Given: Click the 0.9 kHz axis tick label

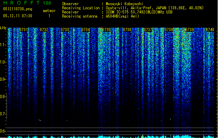Looking at the screenshot, I should coord(3,79).
